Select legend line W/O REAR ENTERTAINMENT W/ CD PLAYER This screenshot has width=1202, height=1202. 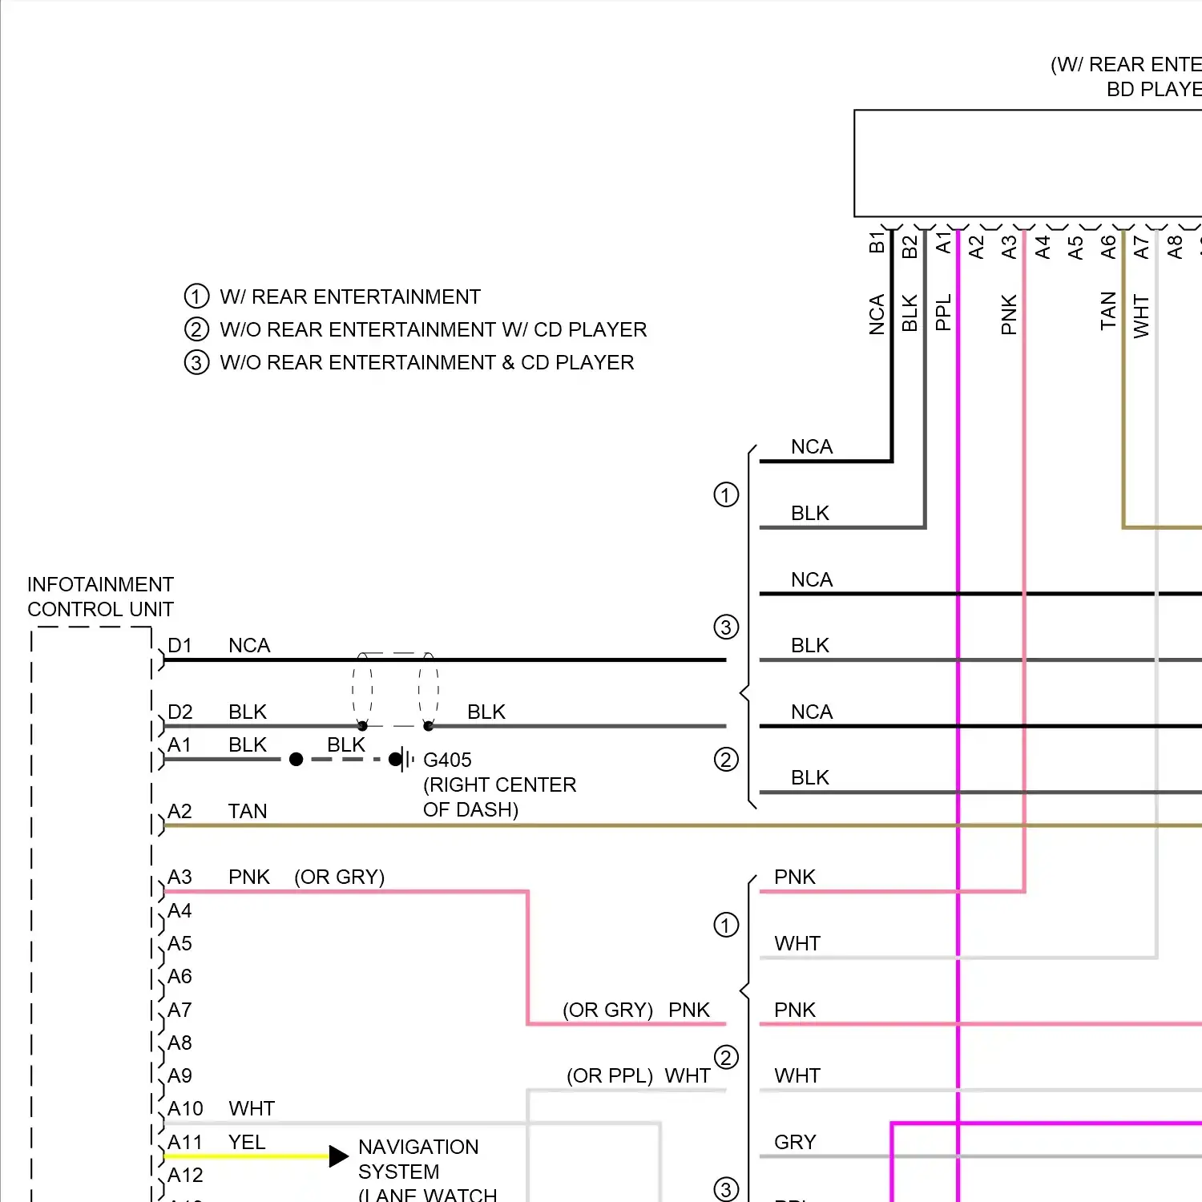pos(433,329)
